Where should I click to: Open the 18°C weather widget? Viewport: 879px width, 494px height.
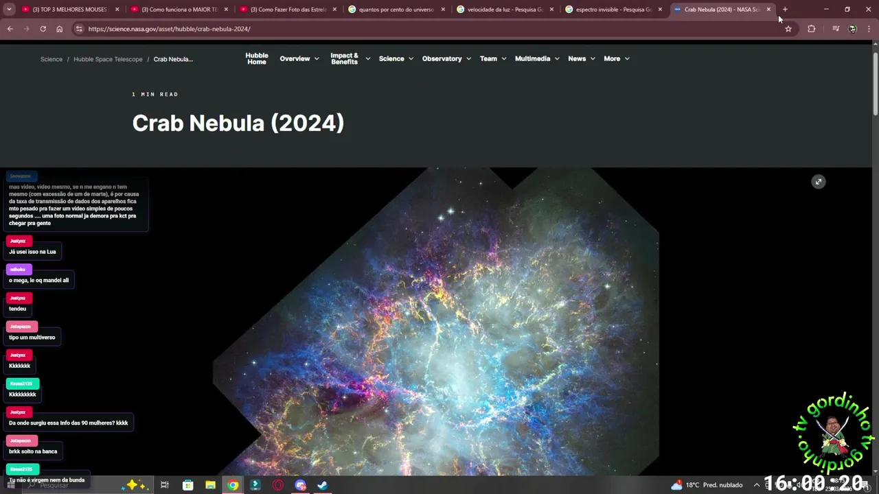coord(707,485)
